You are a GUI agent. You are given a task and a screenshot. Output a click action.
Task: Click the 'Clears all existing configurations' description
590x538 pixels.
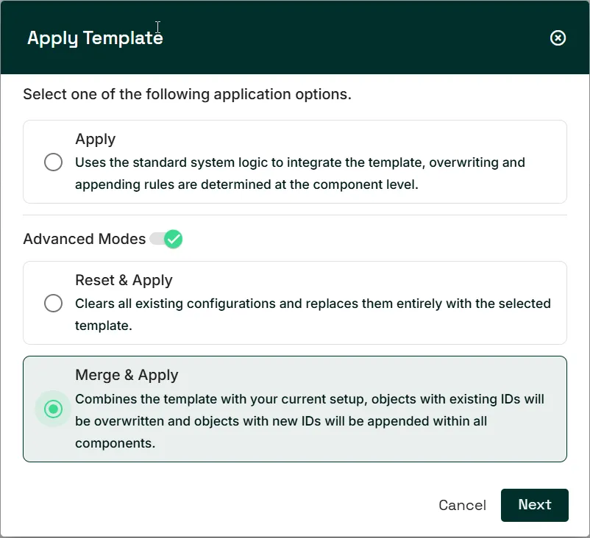(x=313, y=315)
